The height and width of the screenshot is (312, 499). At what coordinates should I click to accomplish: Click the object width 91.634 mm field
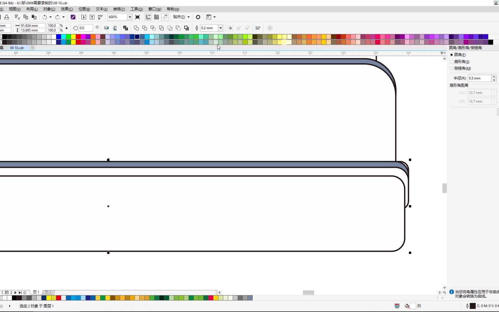(x=32, y=25)
